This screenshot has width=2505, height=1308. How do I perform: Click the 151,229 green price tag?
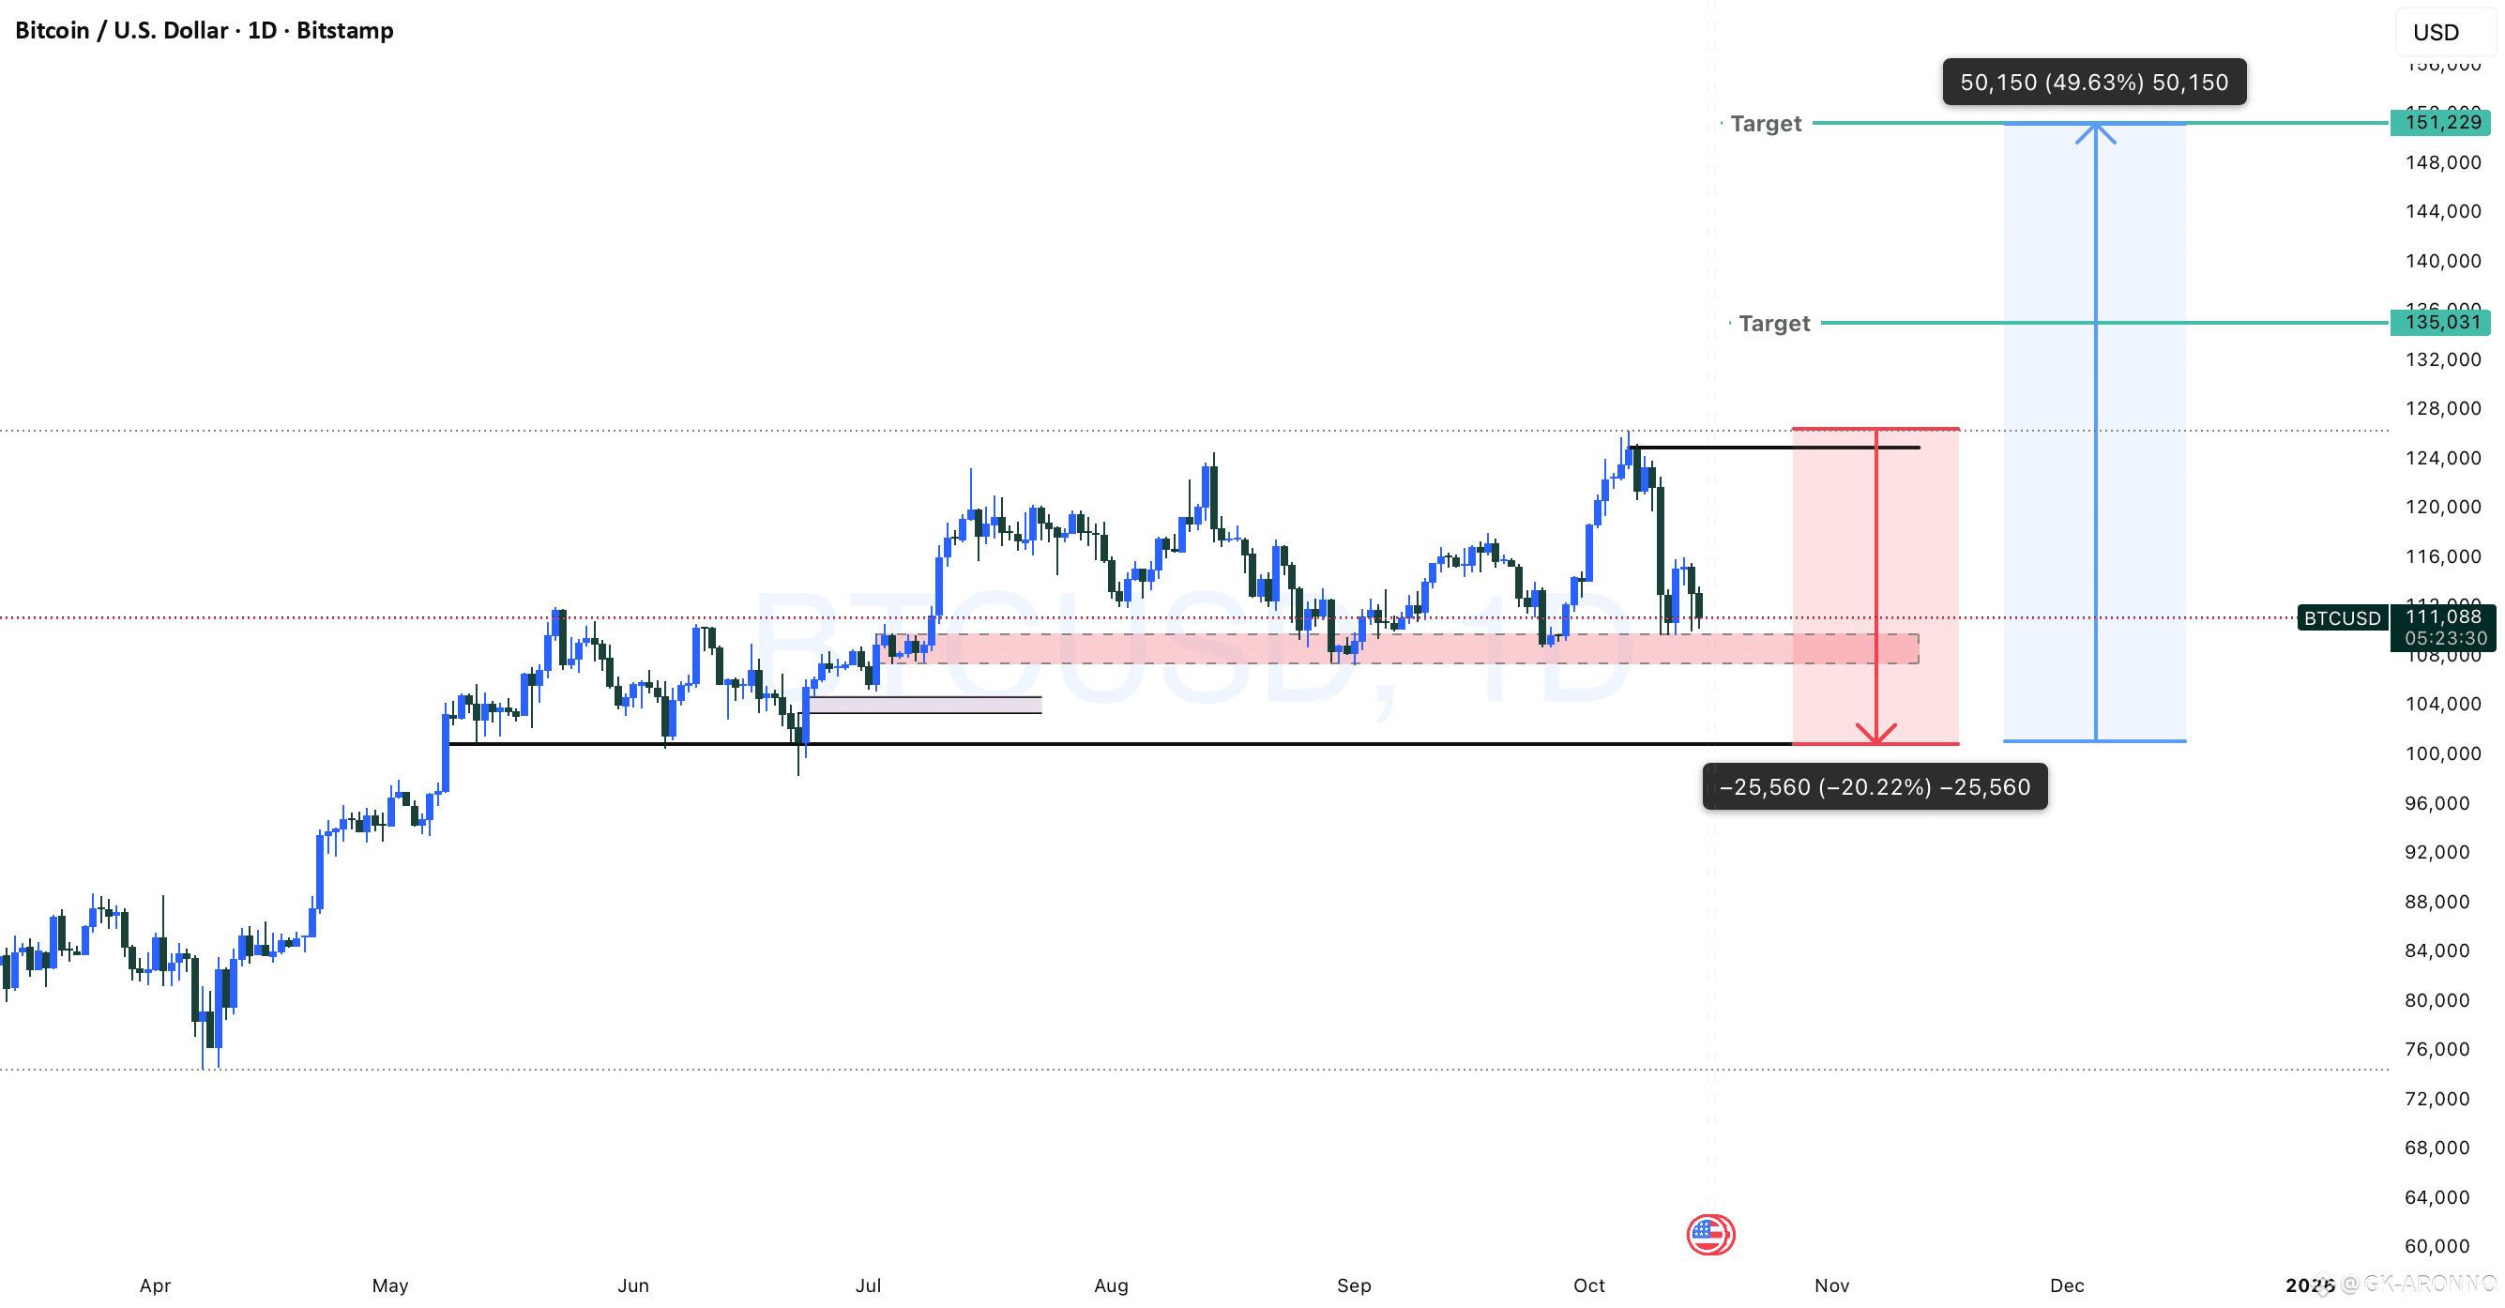(2442, 123)
